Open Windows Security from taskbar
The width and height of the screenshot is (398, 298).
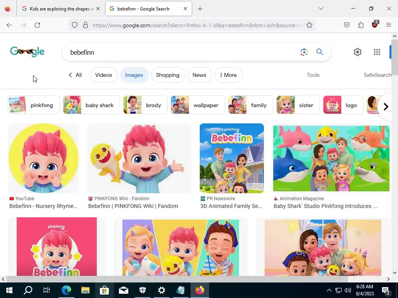(x=142, y=290)
